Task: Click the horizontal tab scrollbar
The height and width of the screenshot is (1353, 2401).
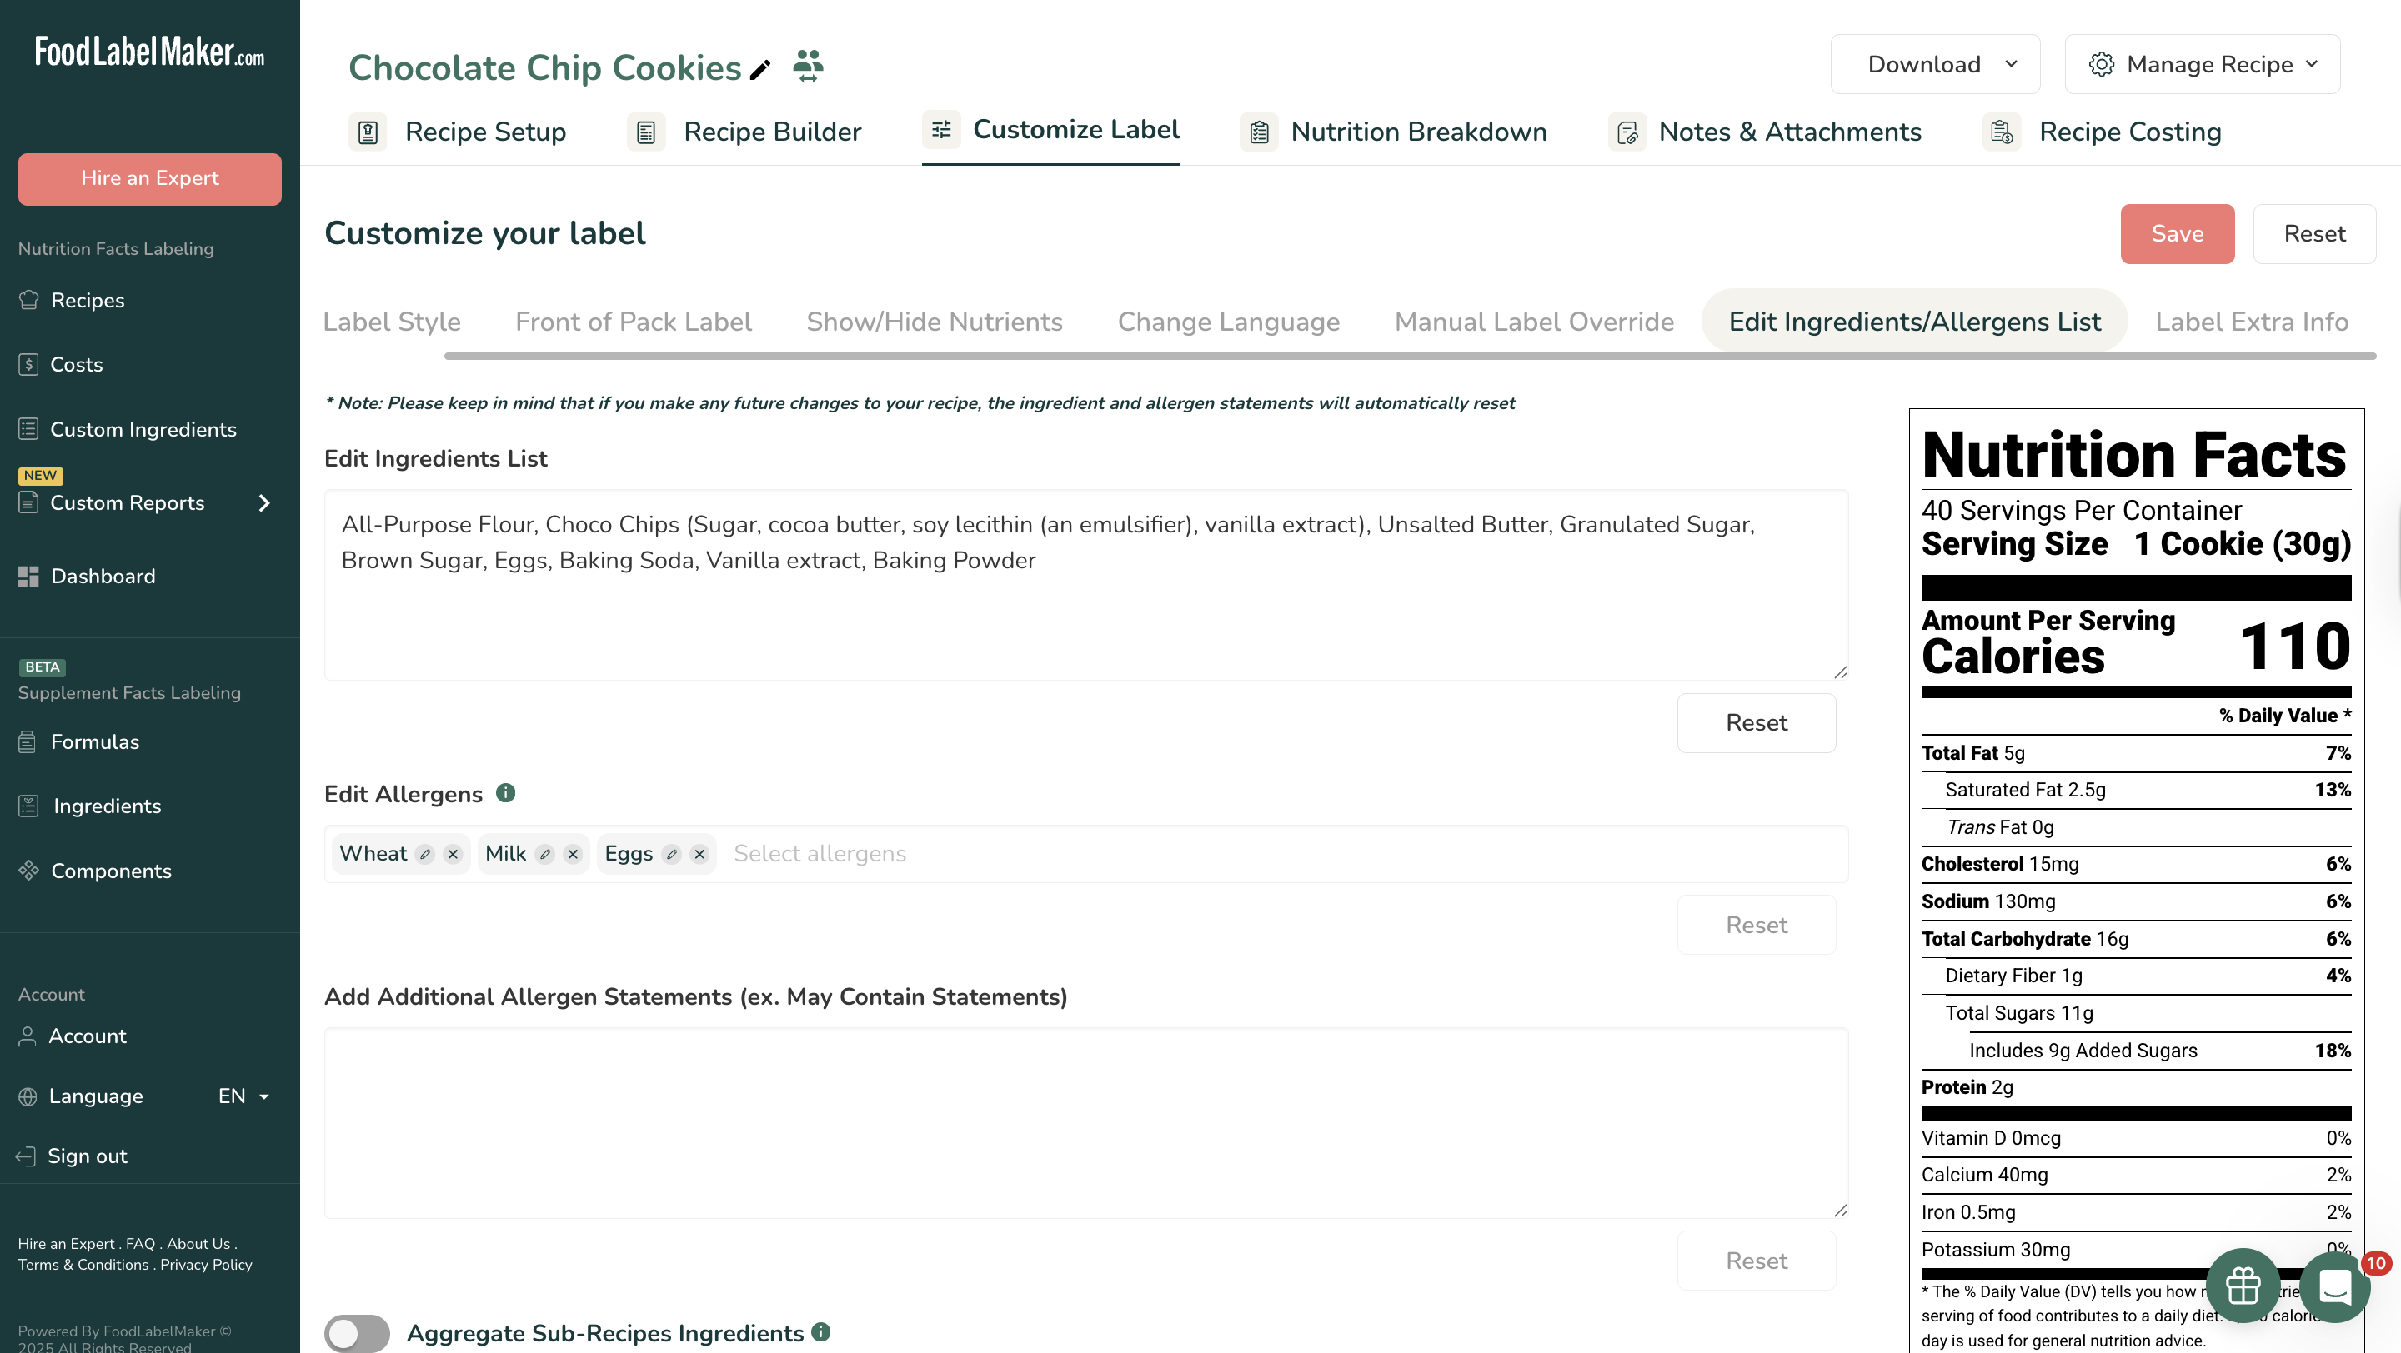Action: click(1409, 356)
